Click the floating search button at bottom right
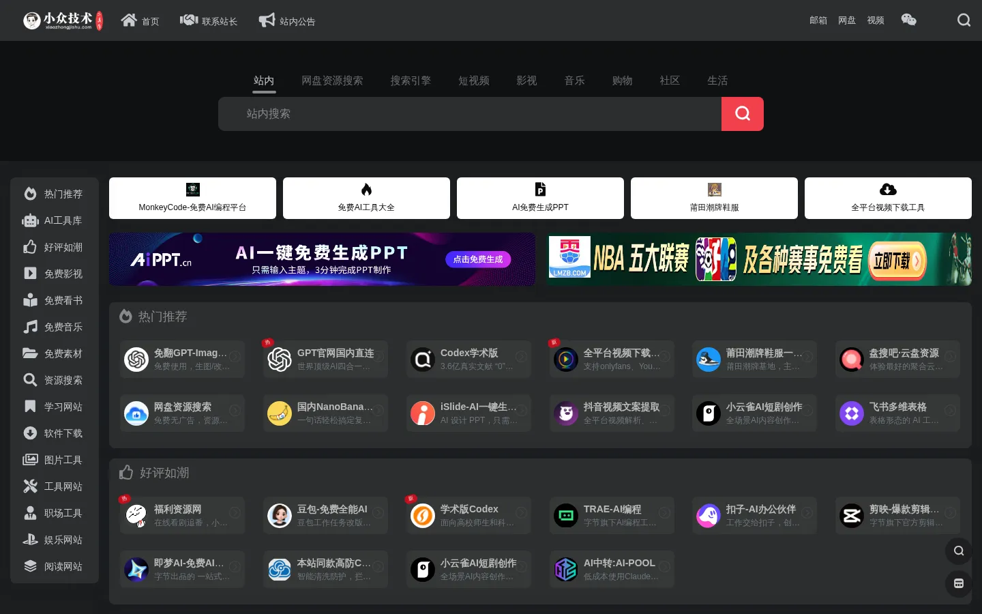This screenshot has height=614, width=982. coord(959,551)
